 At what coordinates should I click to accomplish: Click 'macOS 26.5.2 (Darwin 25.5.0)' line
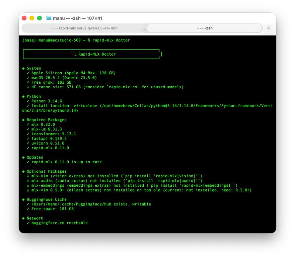click(x=64, y=78)
